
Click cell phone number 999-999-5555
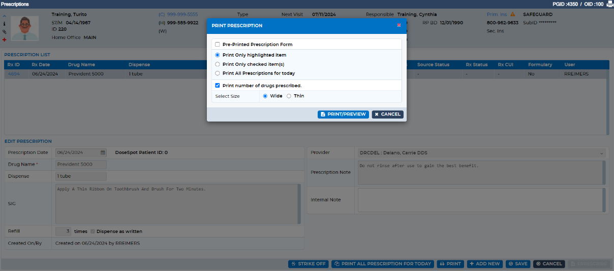182,14
